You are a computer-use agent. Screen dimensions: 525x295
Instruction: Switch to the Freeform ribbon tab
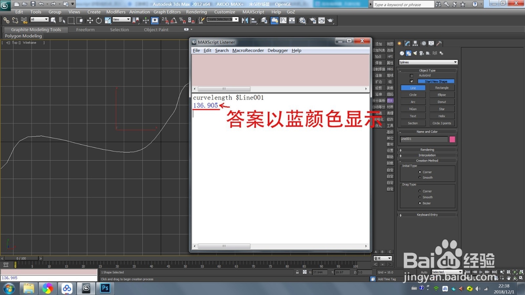coord(86,29)
